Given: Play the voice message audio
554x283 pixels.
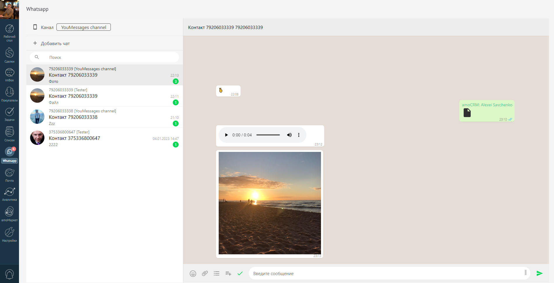Looking at the screenshot, I should coord(226,135).
